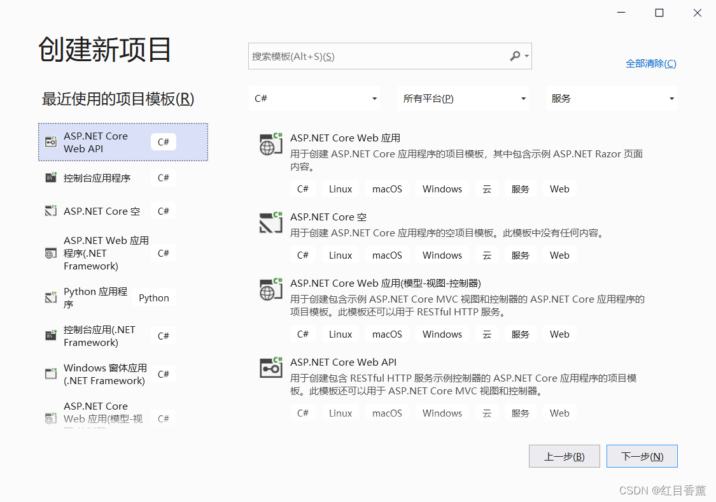The height and width of the screenshot is (502, 716).
Task: Click the 控制台应用程序 recent template icon
Action: click(51, 177)
